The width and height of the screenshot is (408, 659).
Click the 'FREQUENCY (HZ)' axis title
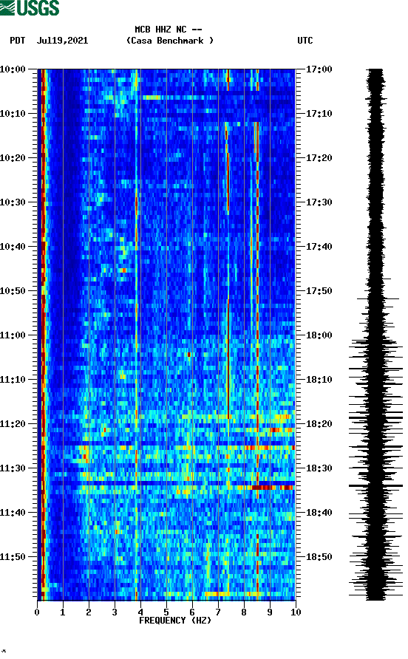[175, 621]
